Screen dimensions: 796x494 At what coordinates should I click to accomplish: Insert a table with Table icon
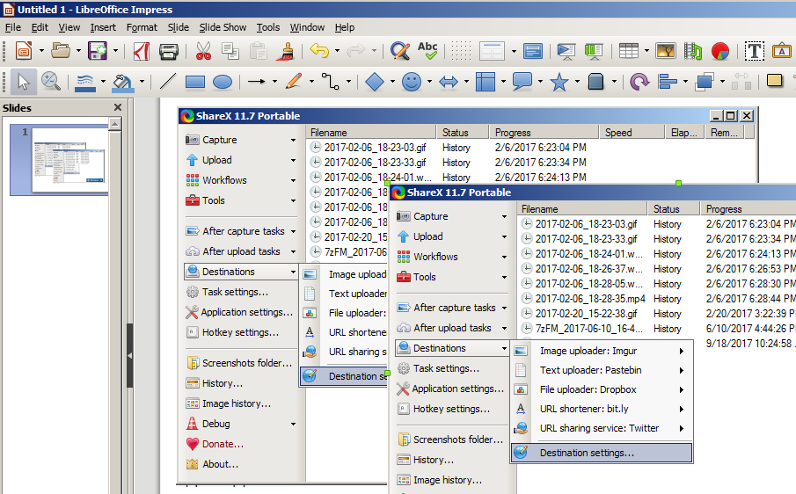[x=629, y=51]
